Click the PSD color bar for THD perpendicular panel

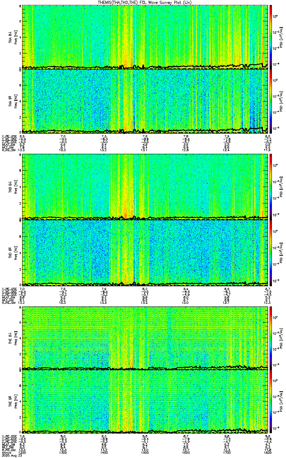271,187
